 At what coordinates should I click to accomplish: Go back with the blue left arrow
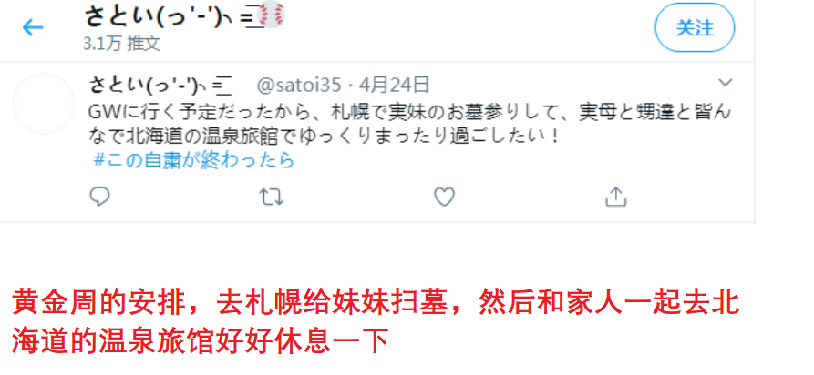[x=33, y=27]
